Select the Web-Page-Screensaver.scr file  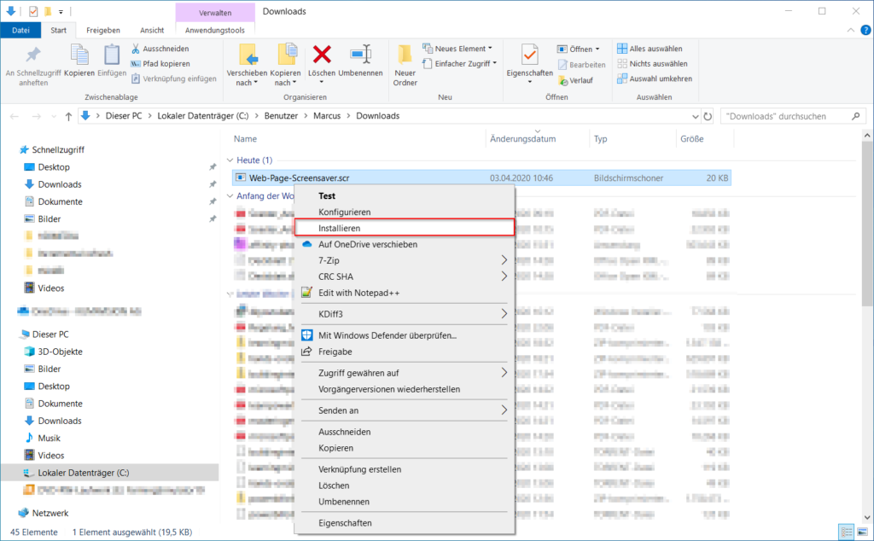tap(481, 177)
